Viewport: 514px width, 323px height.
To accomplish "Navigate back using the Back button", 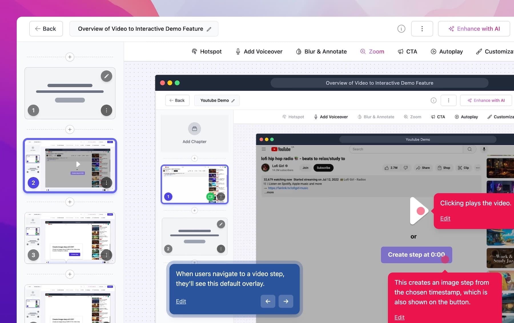I will [x=46, y=29].
